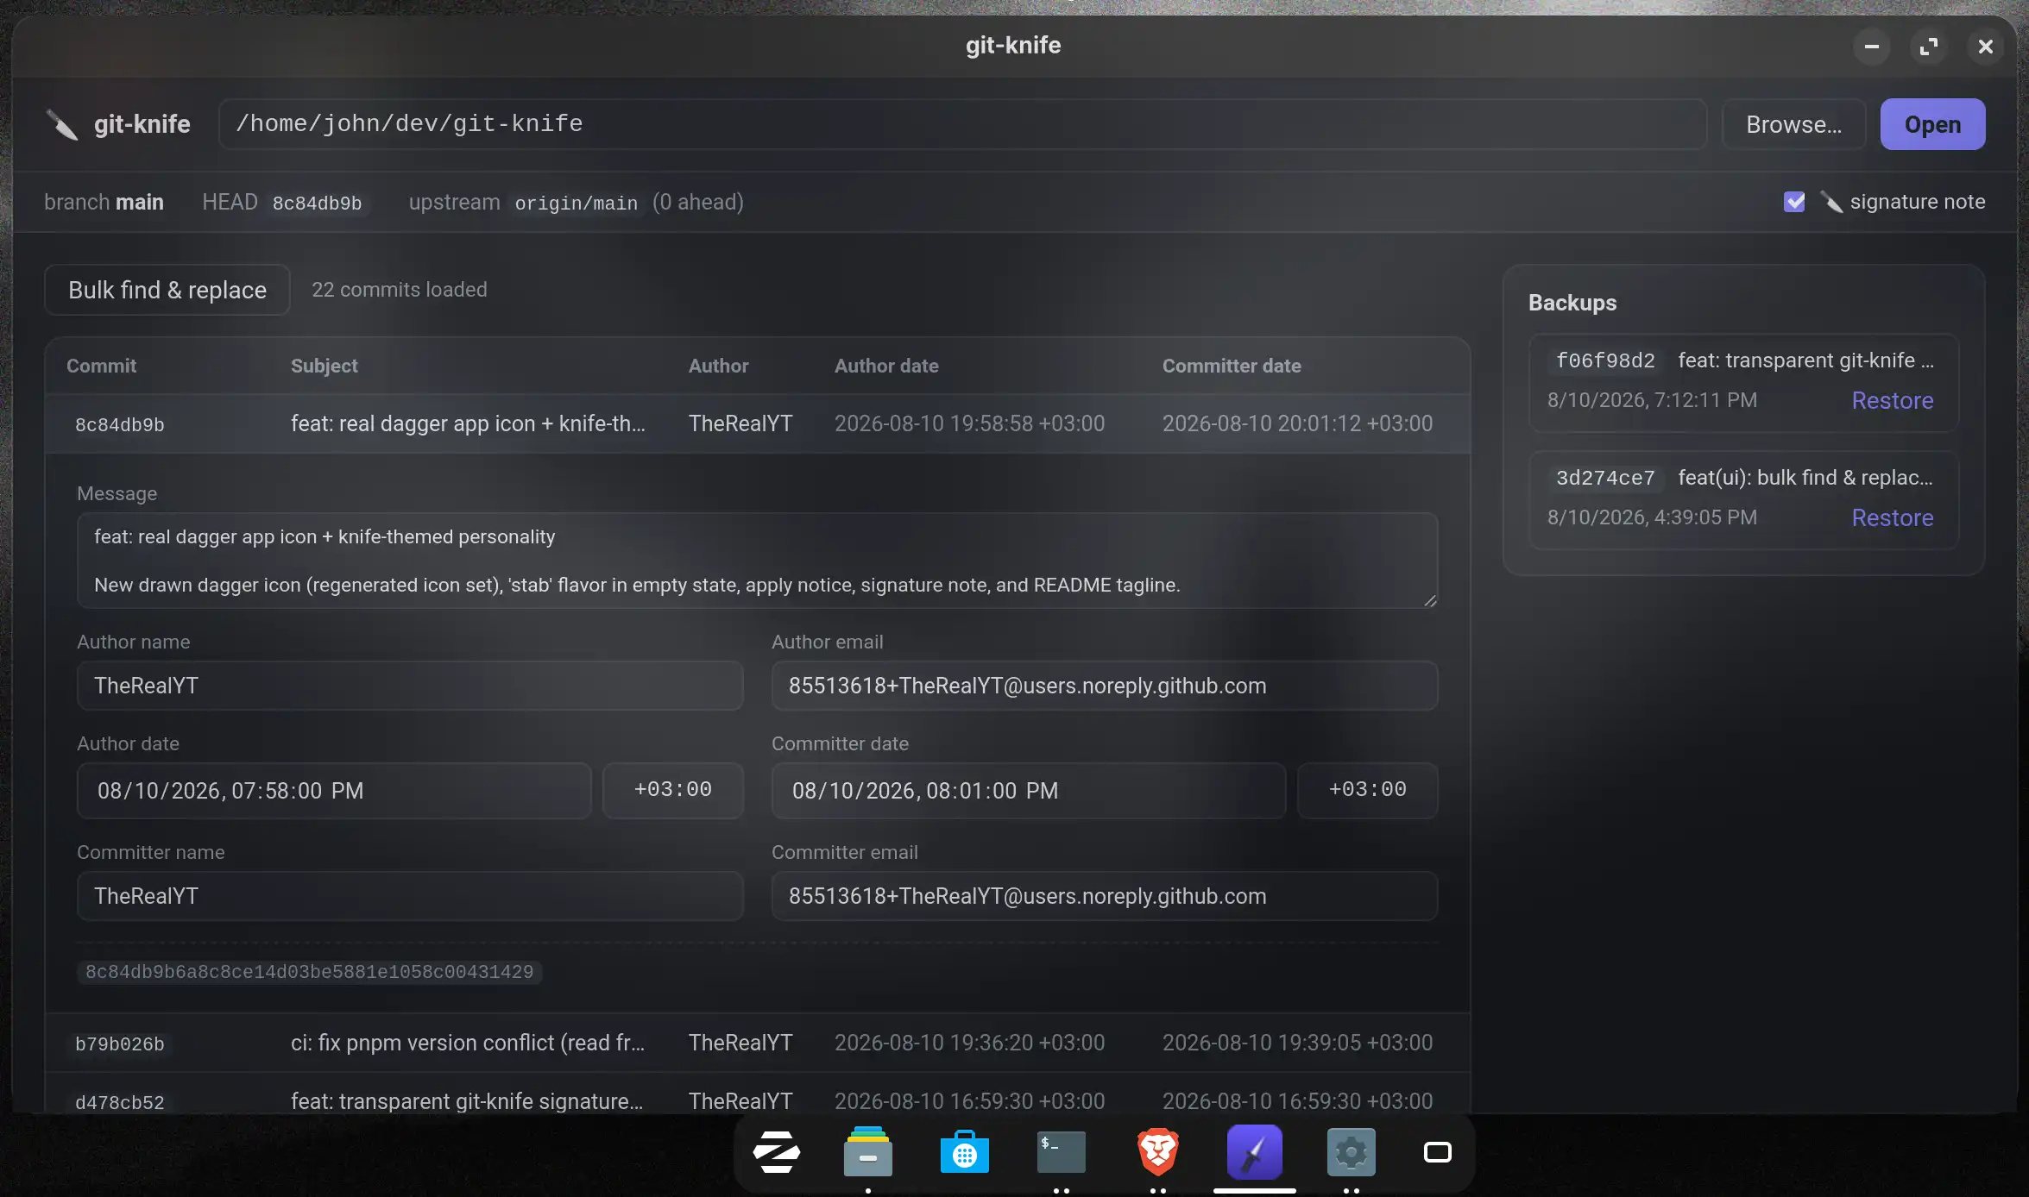This screenshot has height=1197, width=2029.
Task: Edit the Author email field
Action: [1105, 686]
